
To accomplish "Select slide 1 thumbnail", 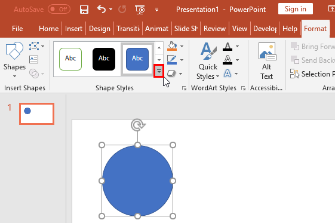I will pyautogui.click(x=37, y=114).
